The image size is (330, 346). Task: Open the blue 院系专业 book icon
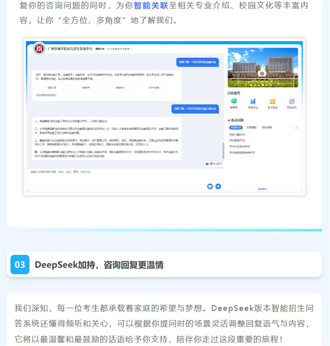click(253, 101)
